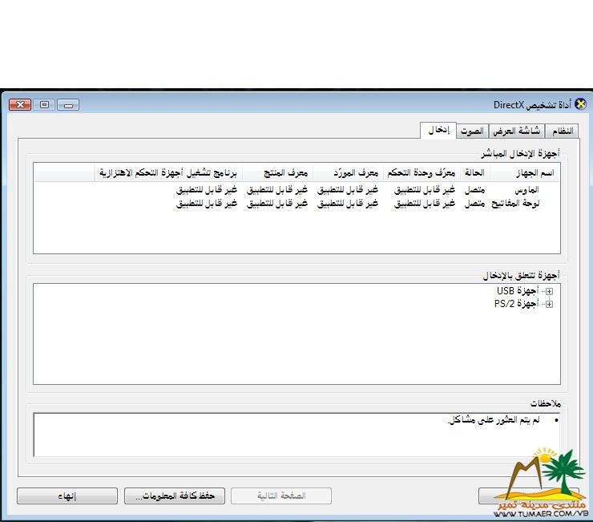
Task: Switch to the النظام tab
Action: pyautogui.click(x=563, y=131)
